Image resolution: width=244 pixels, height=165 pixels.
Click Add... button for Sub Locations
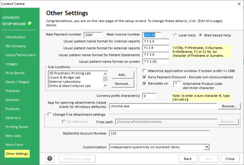pyautogui.click(x=123, y=75)
